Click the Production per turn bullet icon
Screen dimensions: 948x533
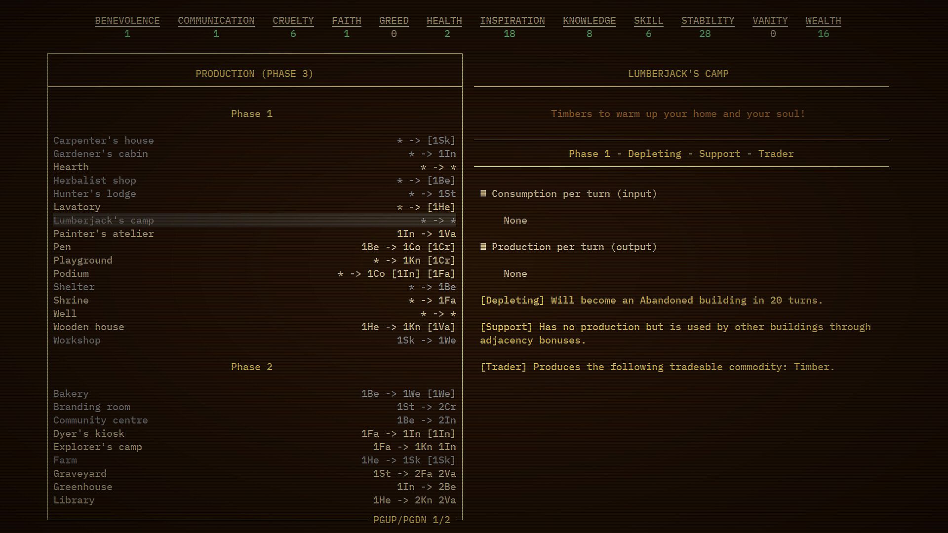(483, 247)
